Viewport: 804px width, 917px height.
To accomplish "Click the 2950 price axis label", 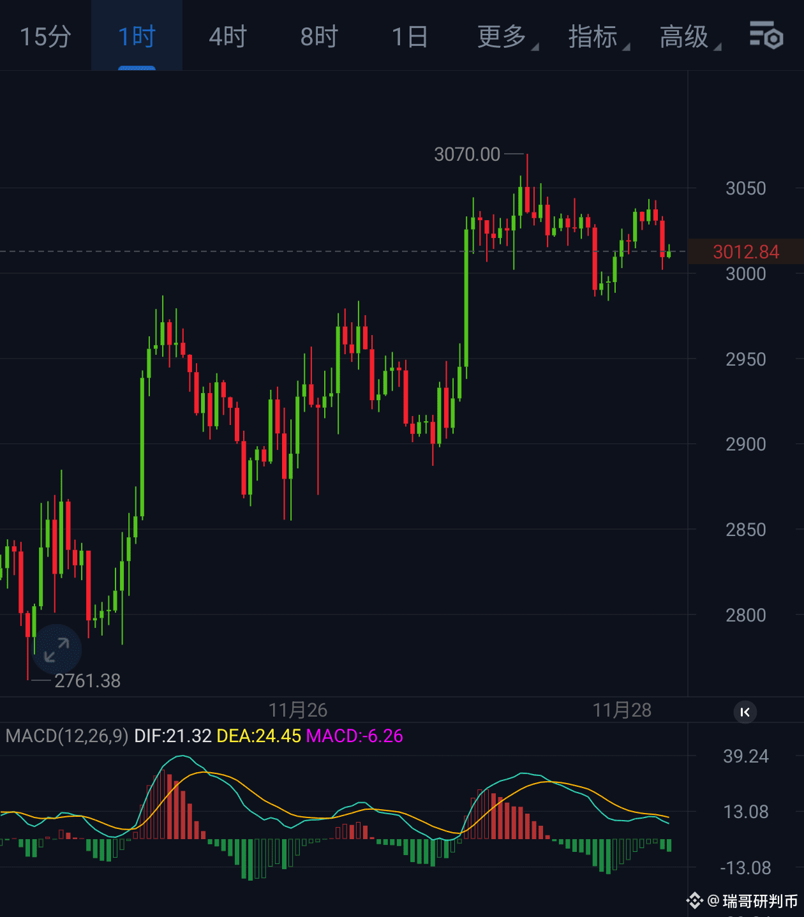I will (x=746, y=360).
